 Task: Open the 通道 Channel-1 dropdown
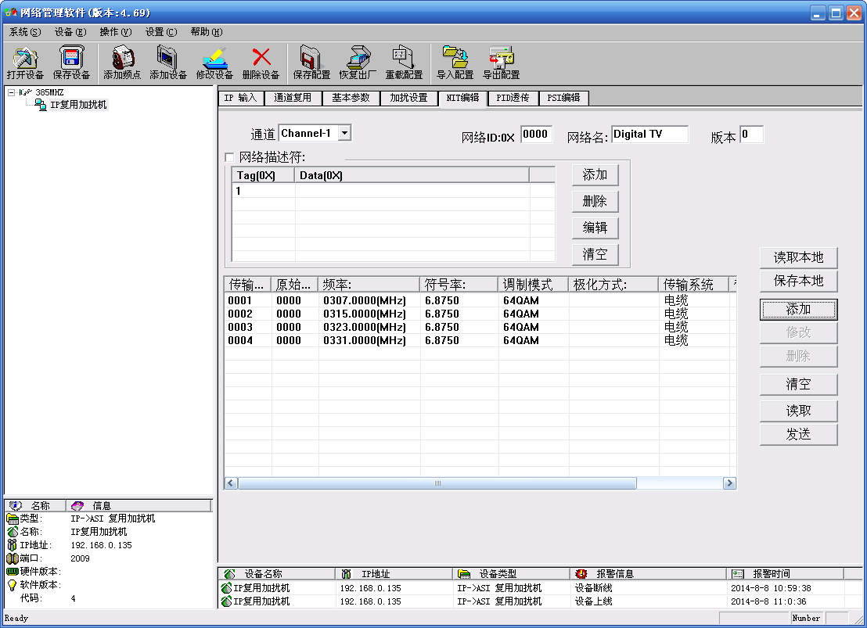pos(344,133)
